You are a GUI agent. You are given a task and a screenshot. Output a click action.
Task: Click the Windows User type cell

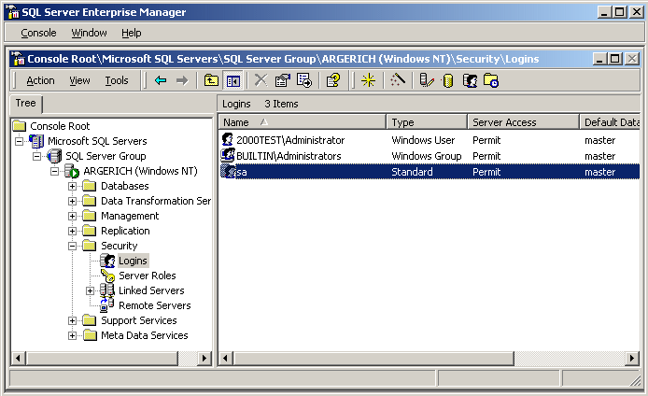pyautogui.click(x=423, y=140)
